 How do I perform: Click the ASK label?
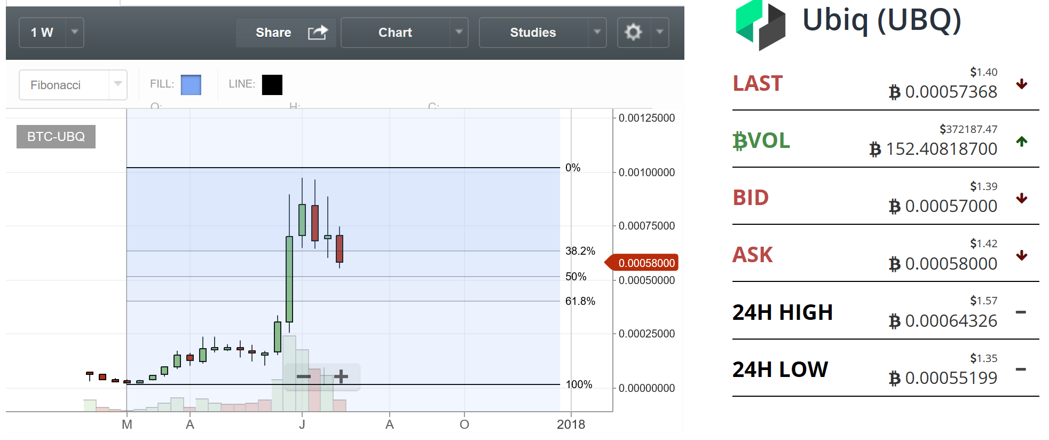click(753, 255)
